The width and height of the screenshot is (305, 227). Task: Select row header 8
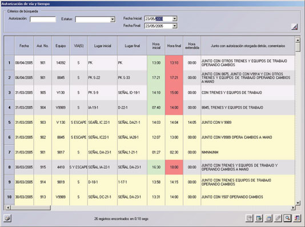[9, 167]
